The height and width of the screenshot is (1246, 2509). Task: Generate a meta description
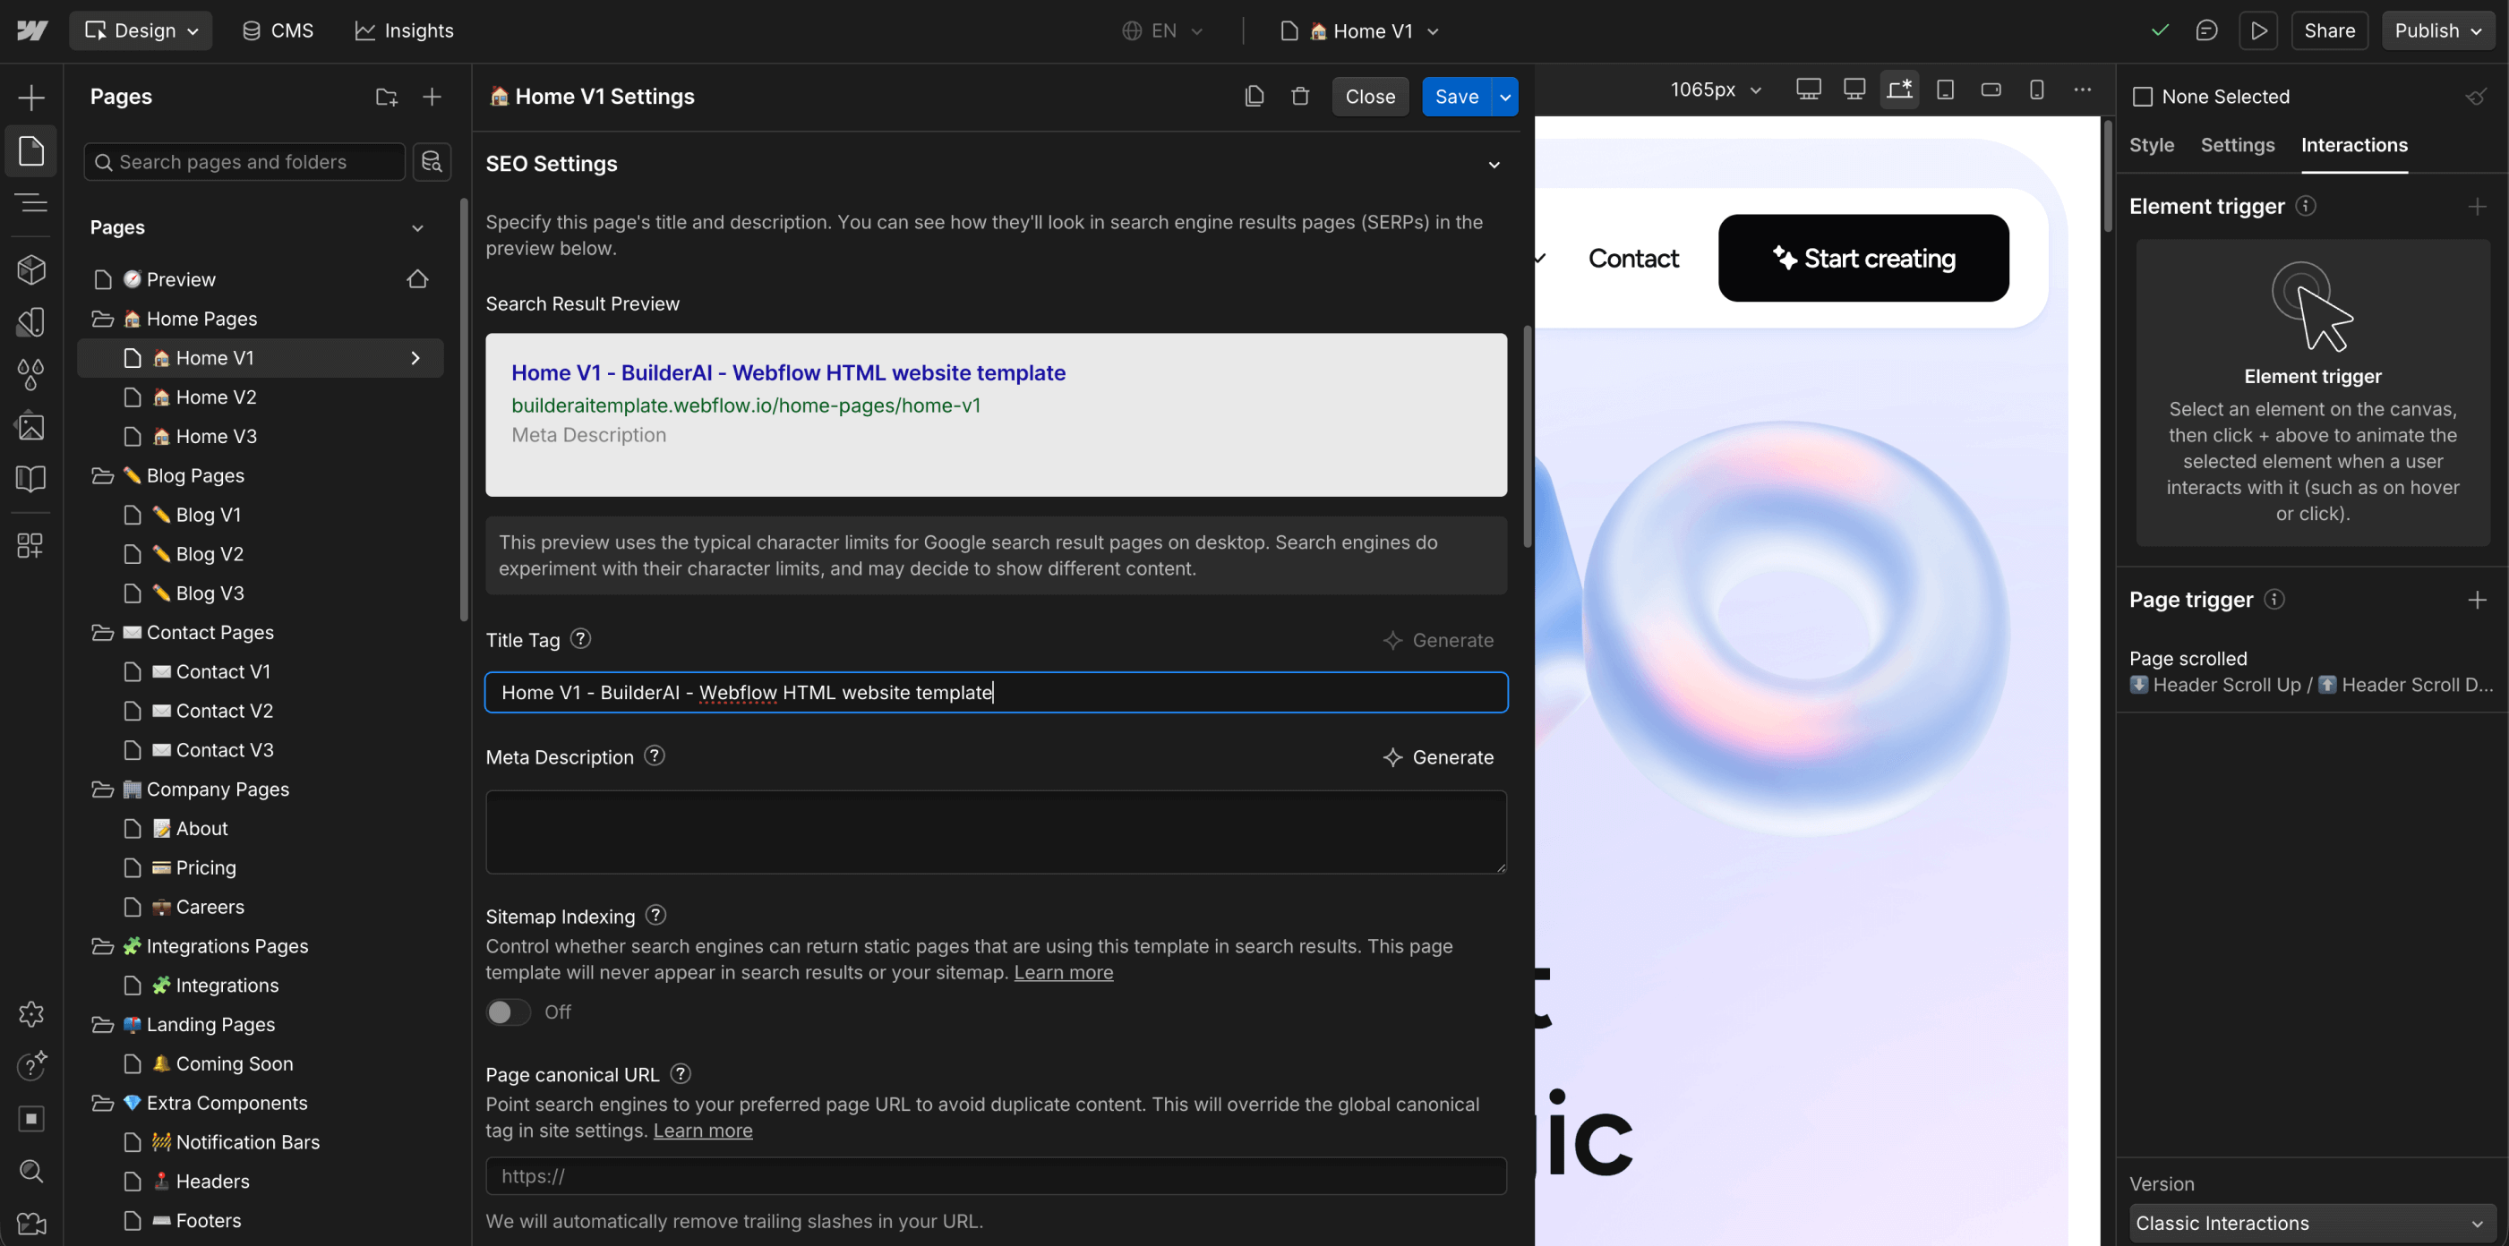point(1437,756)
